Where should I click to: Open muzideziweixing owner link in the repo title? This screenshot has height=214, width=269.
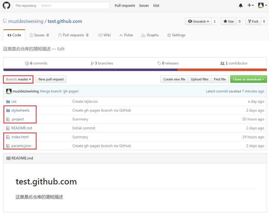click(x=26, y=21)
